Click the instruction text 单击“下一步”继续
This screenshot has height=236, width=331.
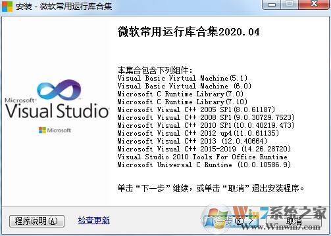click(x=211, y=188)
